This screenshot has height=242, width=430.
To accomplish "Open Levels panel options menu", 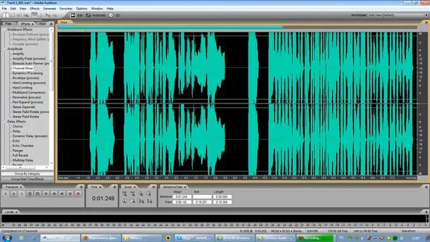I will [426, 212].
